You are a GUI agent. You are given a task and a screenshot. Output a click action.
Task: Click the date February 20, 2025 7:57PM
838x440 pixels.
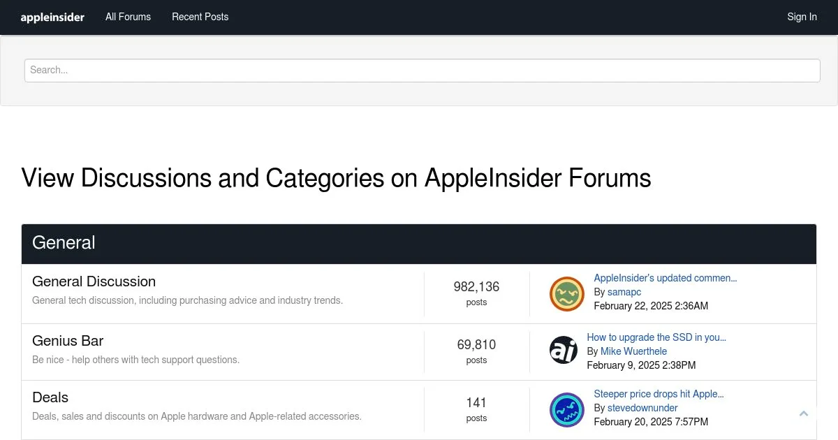[651, 422]
